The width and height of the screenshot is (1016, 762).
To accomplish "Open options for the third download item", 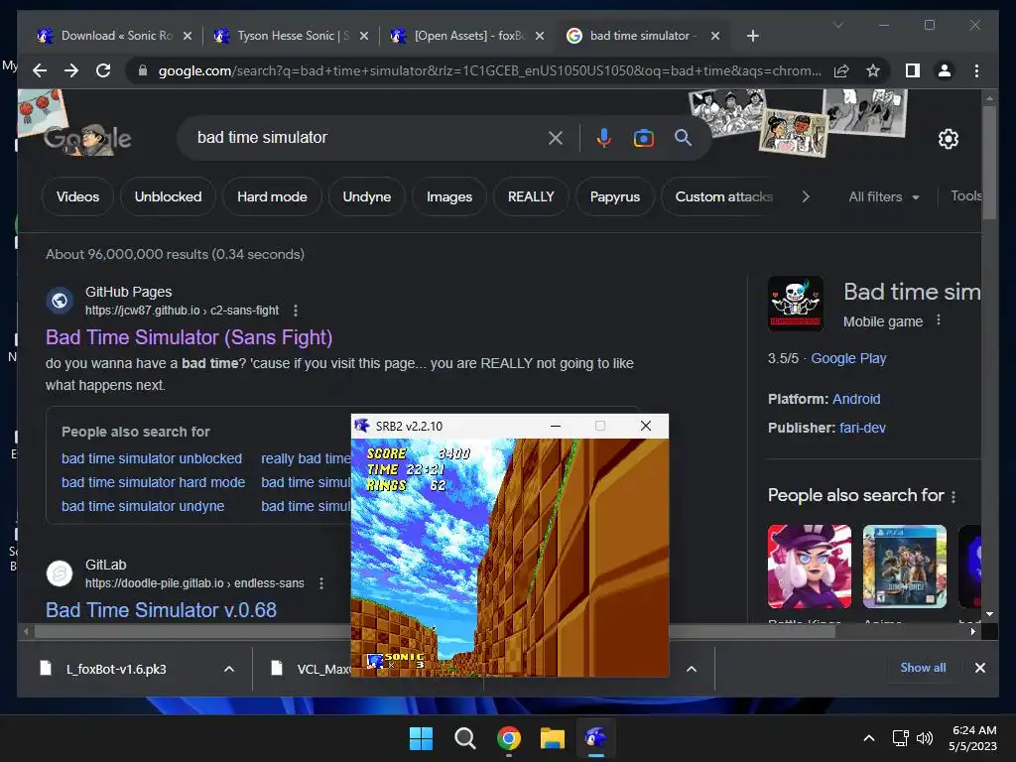I will [x=692, y=669].
